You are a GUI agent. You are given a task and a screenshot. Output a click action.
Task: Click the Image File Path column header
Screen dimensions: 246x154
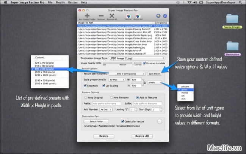point(115,23)
